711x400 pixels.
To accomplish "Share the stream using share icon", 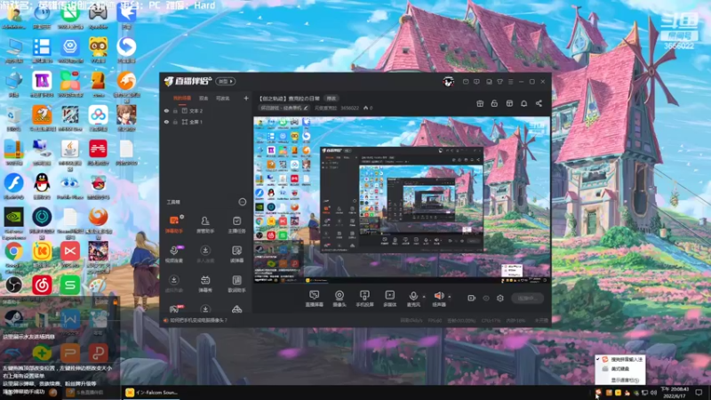I will pos(539,103).
